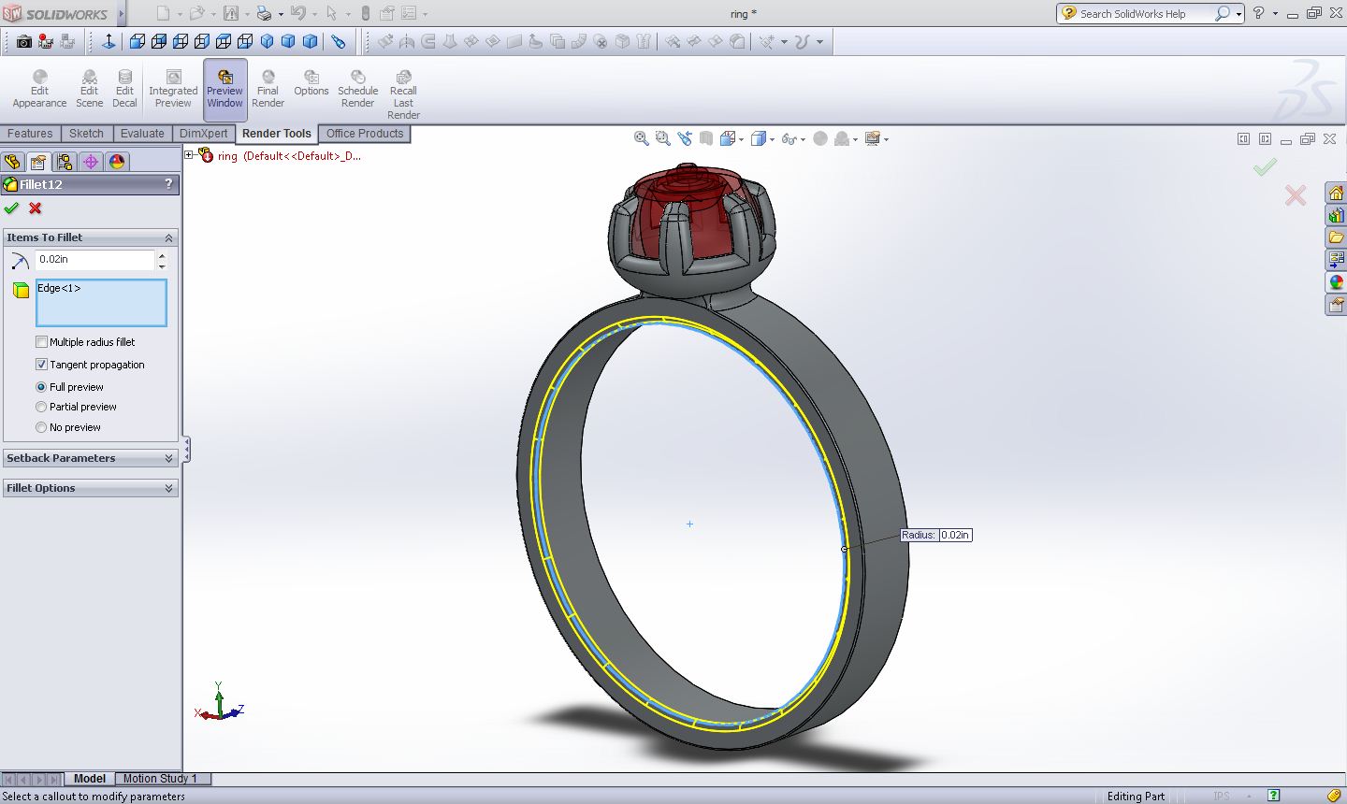Click the camera screenshot icon in toolbar
Screen dimensions: 1347x804
pyautogui.click(x=24, y=41)
